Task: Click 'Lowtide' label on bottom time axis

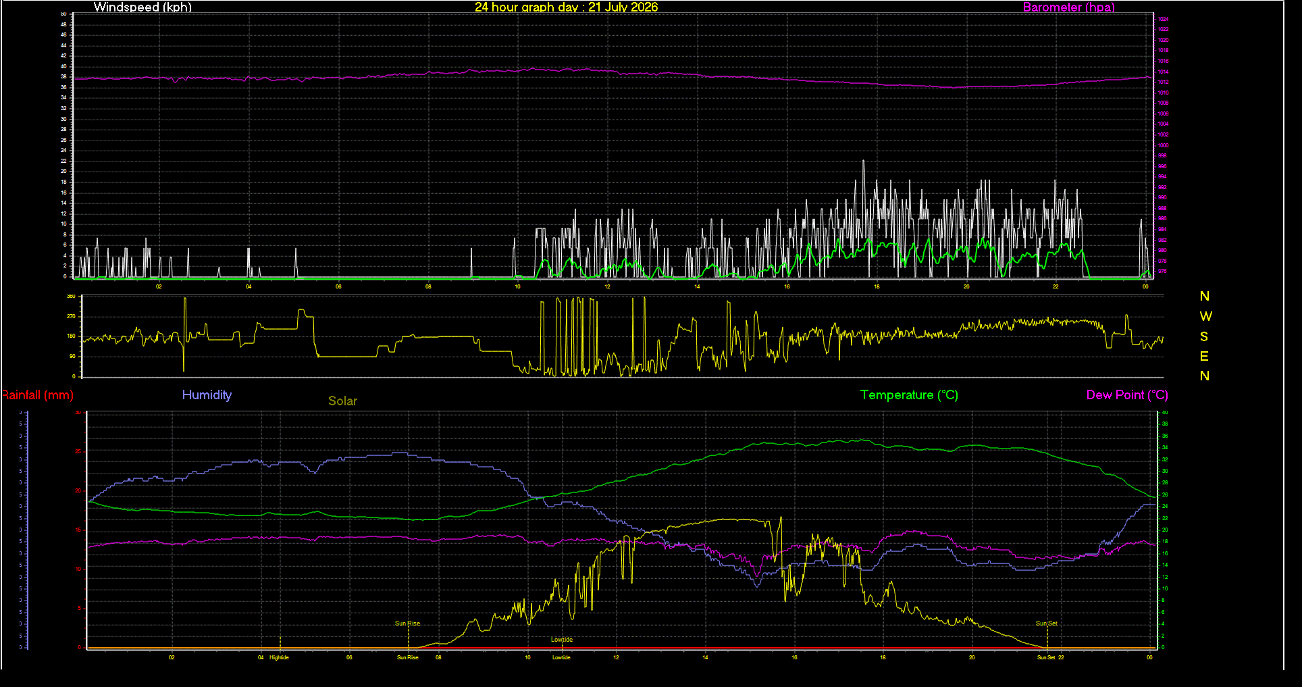Action: 561,657
